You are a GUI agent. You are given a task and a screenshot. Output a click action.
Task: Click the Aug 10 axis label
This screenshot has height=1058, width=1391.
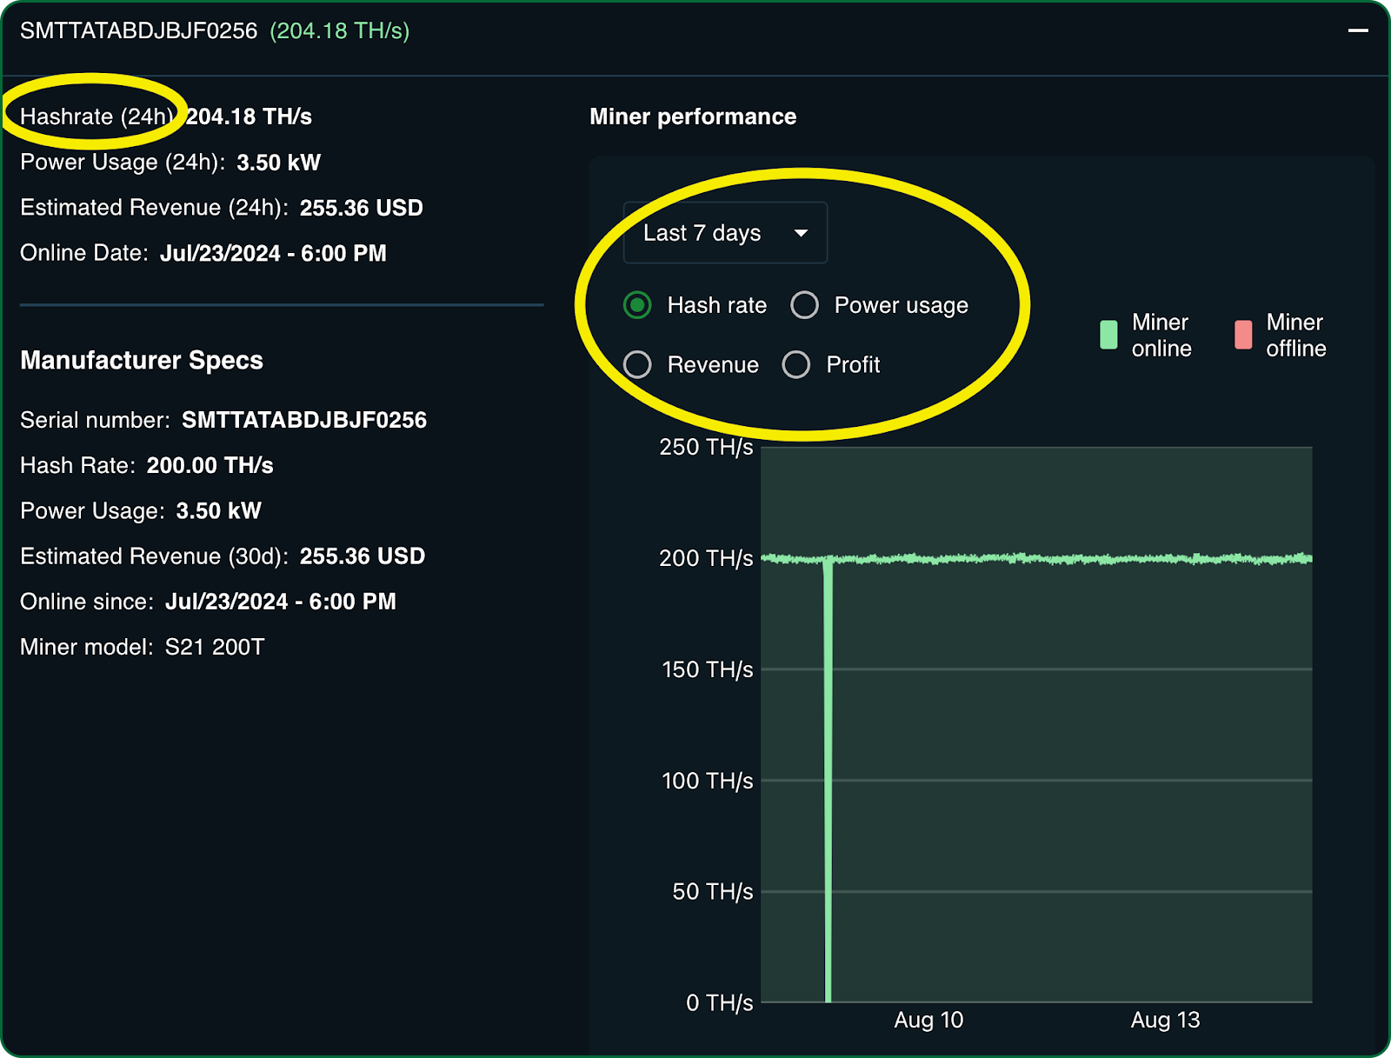point(928,1019)
